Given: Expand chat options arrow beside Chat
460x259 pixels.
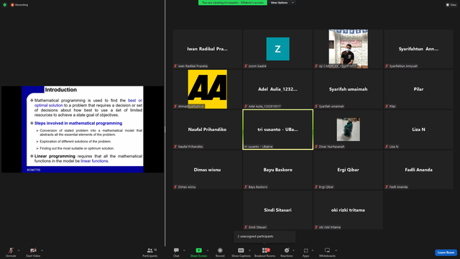Looking at the screenshot, I should tap(184, 250).
